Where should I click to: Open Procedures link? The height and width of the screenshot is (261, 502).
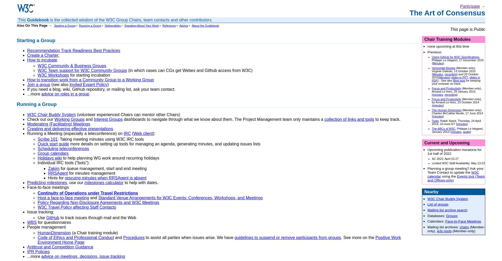134,238
